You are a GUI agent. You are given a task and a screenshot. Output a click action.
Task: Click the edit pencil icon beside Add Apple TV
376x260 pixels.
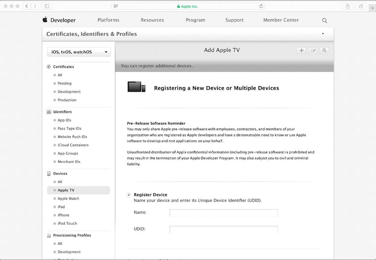pos(313,51)
